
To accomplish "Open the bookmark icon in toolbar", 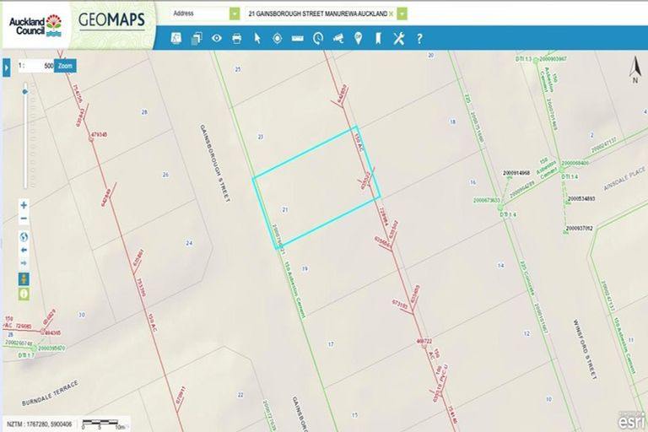I will [x=379, y=38].
